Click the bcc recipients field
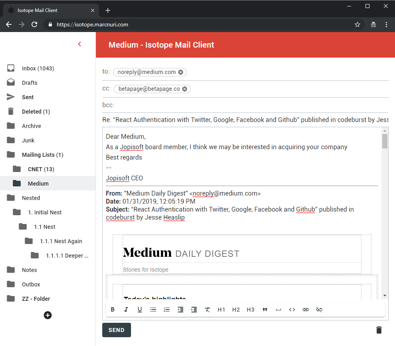The height and width of the screenshot is (346, 395). point(245,105)
